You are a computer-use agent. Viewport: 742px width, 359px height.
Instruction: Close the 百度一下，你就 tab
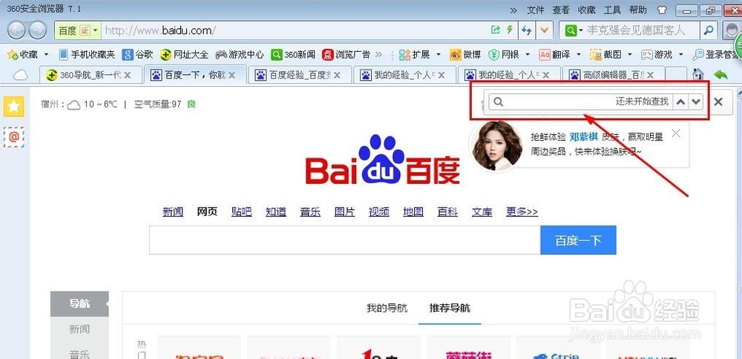[x=232, y=75]
